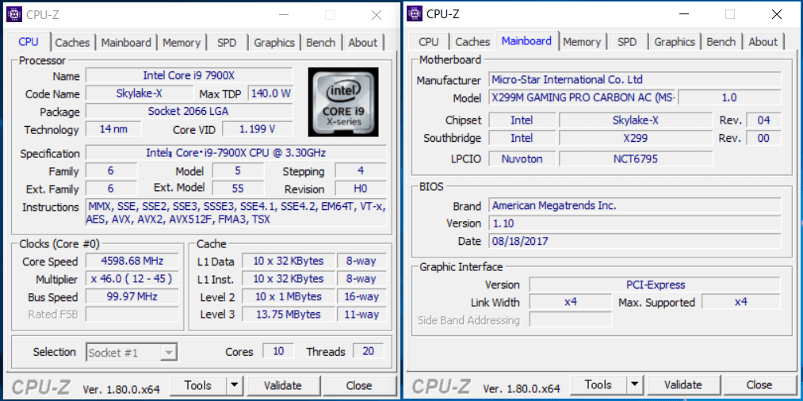Open Caches tab in right window

pos(472,41)
